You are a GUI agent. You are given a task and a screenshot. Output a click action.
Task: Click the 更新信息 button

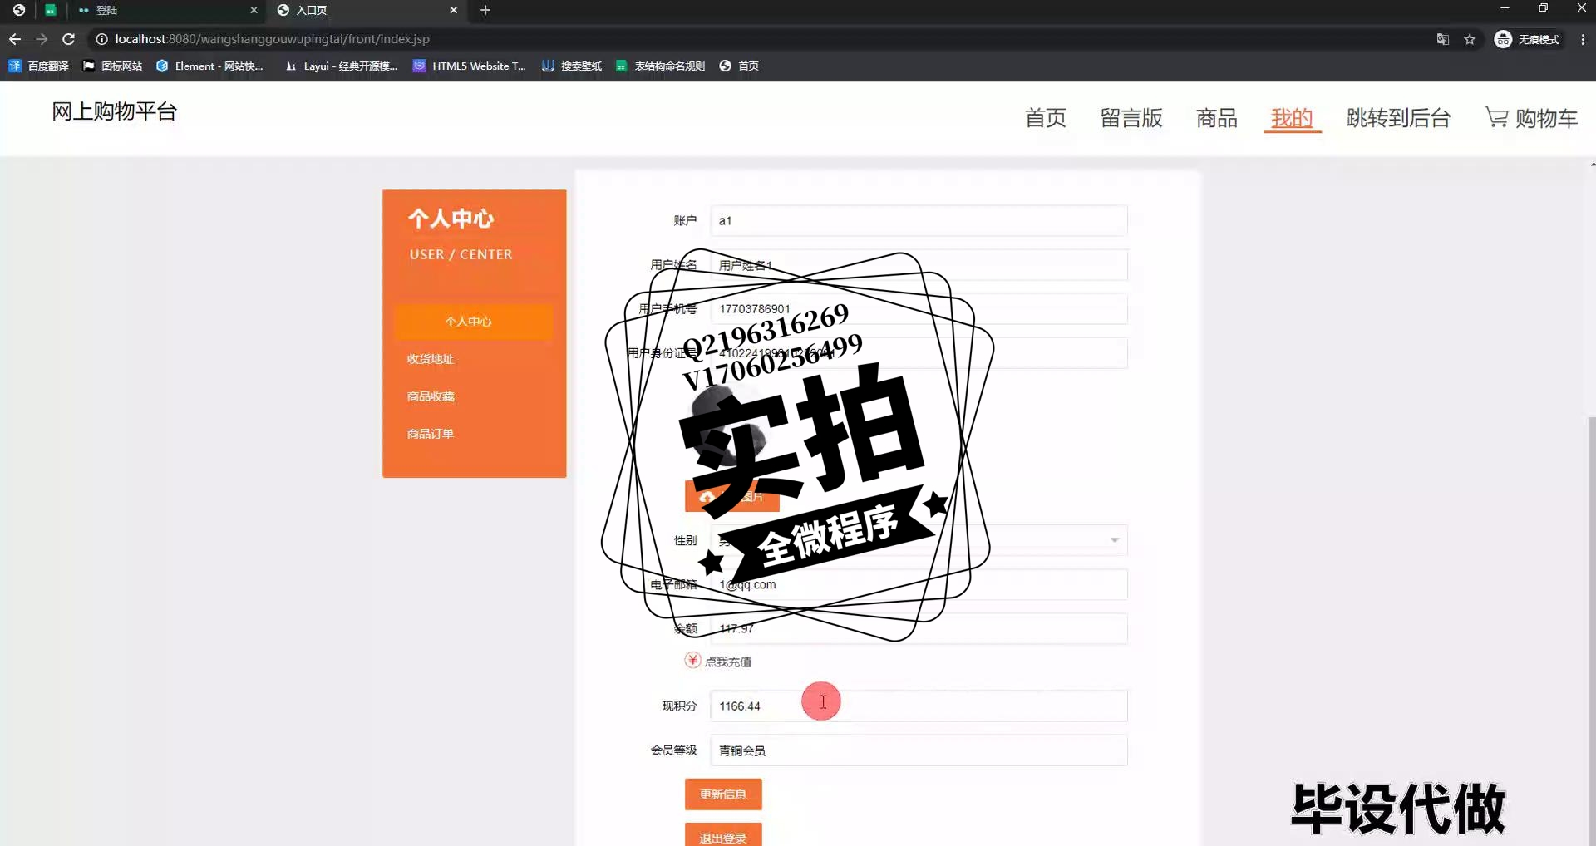coord(723,794)
